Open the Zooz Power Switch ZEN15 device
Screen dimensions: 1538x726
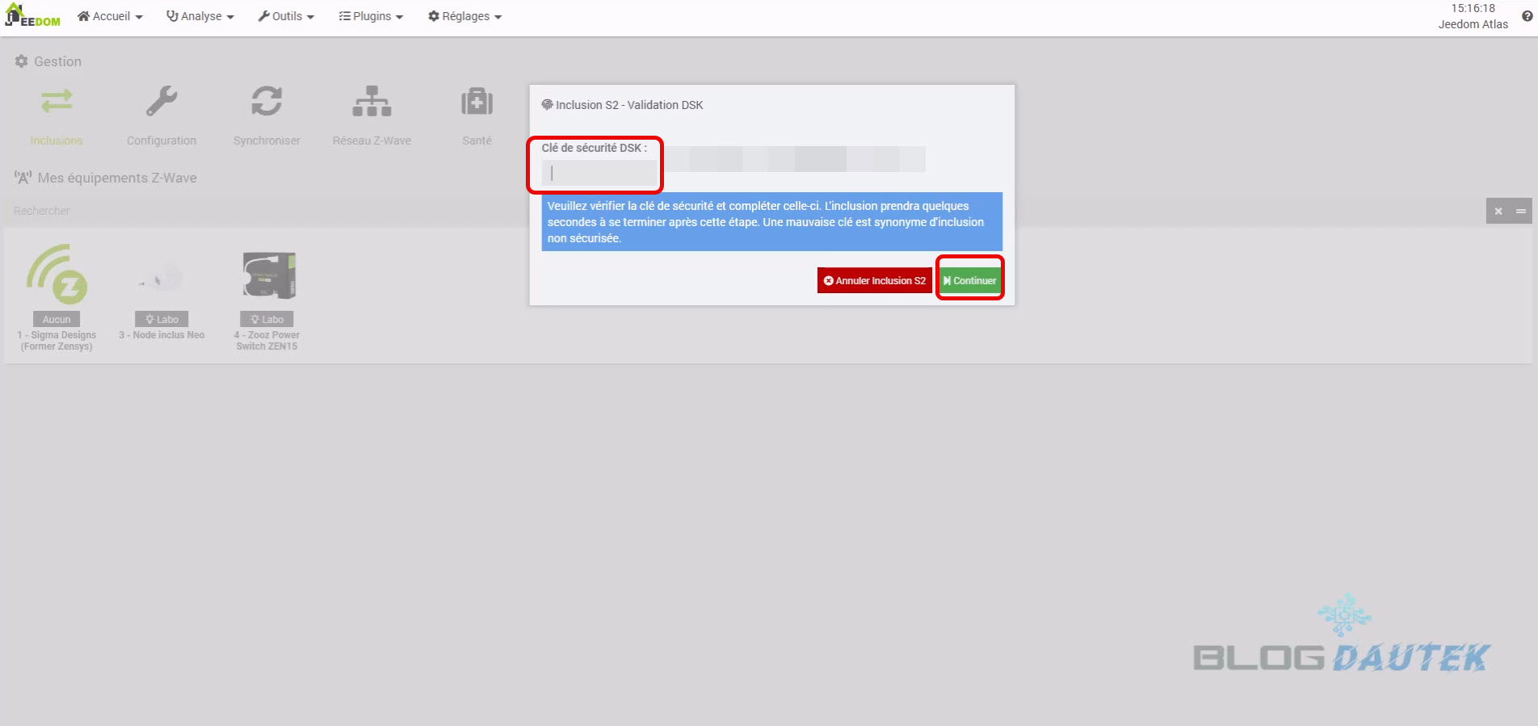pos(268,275)
